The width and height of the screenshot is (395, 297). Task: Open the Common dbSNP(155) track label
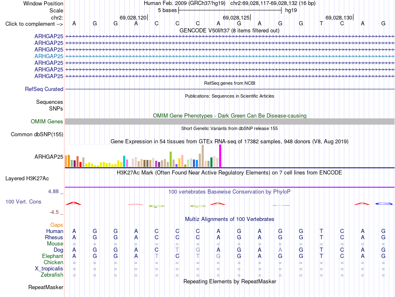pos(37,134)
